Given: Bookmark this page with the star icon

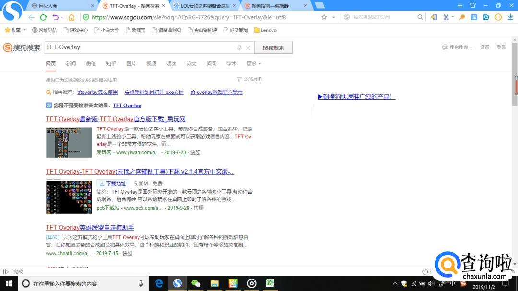Looking at the screenshot, I should coord(324,17).
